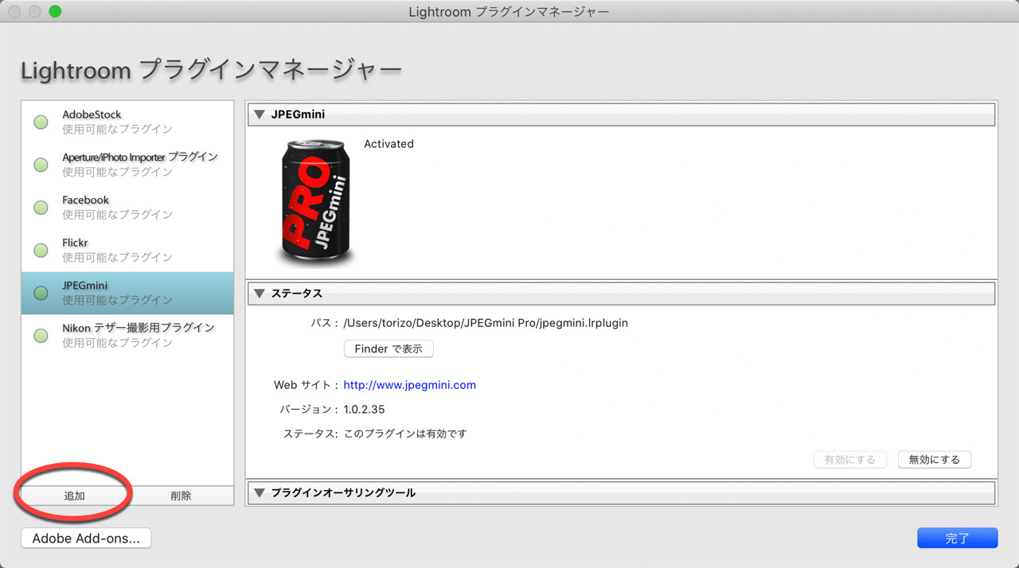Click the plugin path /Users/torizo/Desktop/JPEGmini Pro text
The image size is (1019, 568).
[x=486, y=323]
